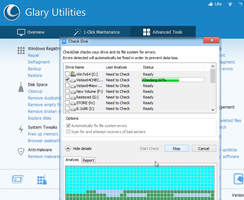Open the Remove malware link
The image size is (244, 200).
click(43, 156)
